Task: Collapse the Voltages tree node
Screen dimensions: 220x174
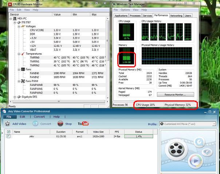Action: (19, 26)
